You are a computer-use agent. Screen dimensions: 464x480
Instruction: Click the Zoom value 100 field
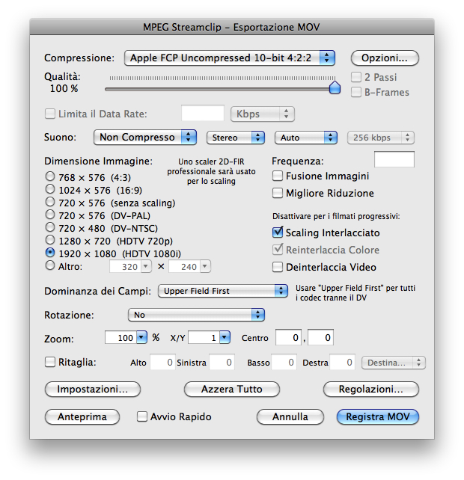[x=120, y=337]
